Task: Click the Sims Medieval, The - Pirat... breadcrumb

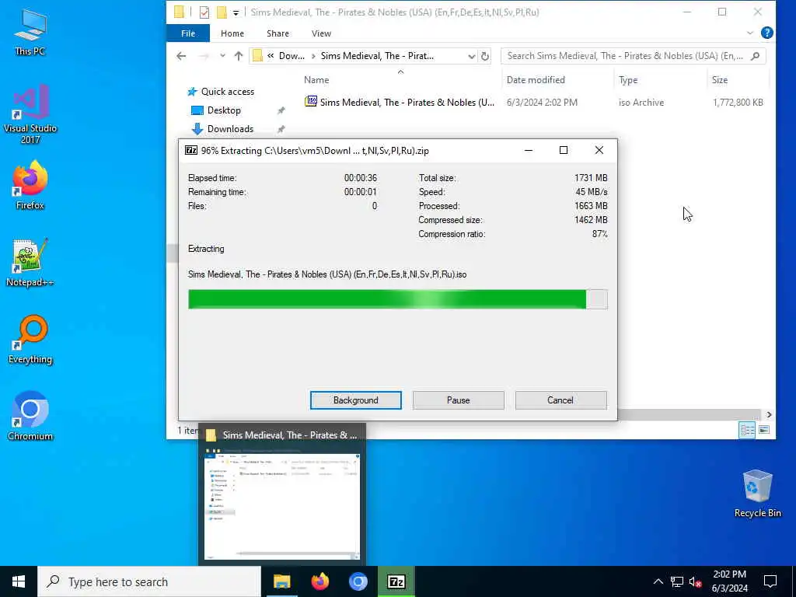Action: 377,56
